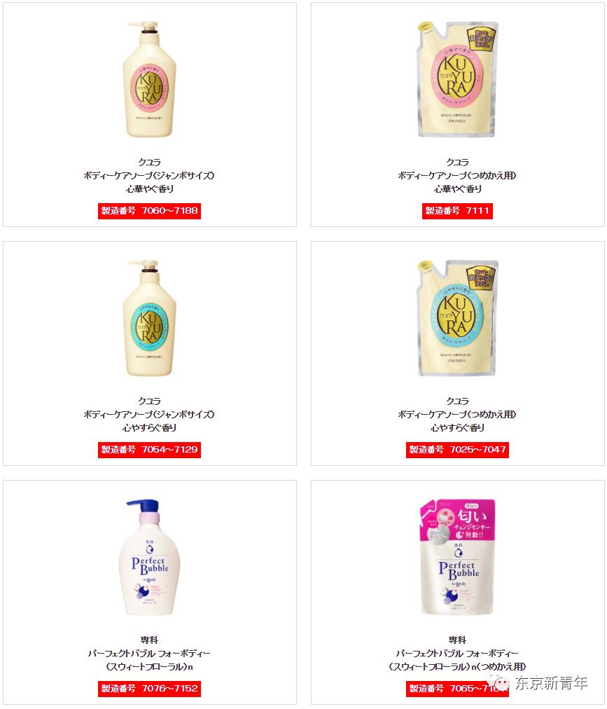Select the red lot number 7111 badge
607x709 pixels.
(457, 211)
